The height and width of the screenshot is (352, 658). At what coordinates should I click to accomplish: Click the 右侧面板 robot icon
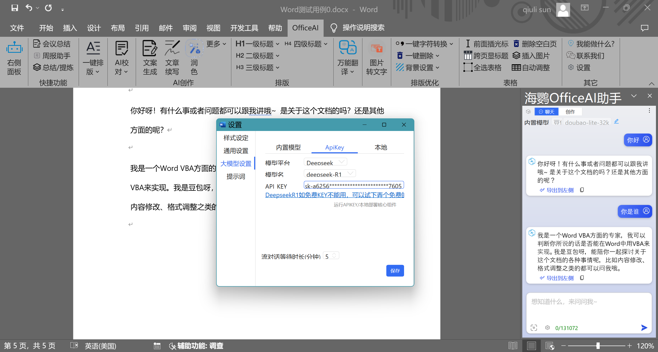(14, 48)
